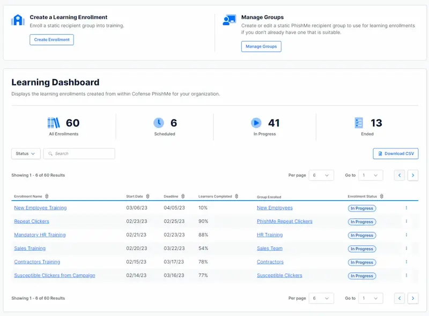Click the Ended checklist icon

(x=359, y=123)
